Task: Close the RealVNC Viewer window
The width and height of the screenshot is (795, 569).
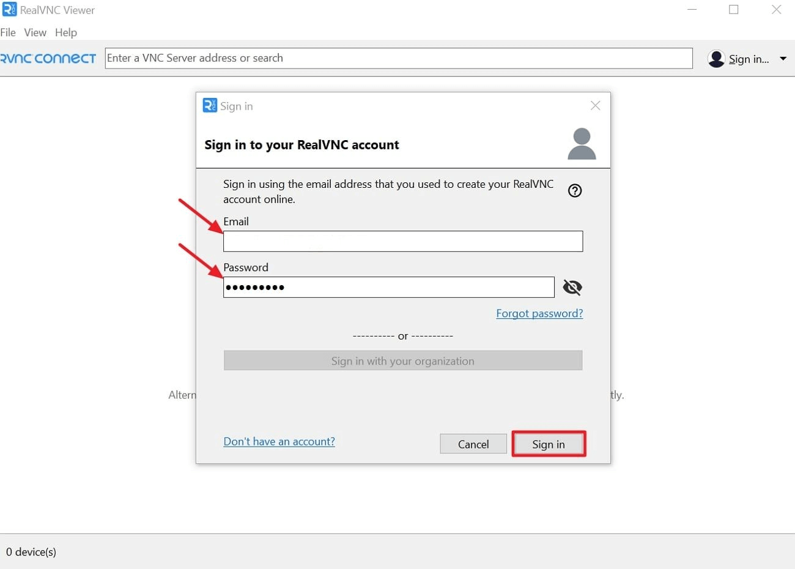Action: point(776,10)
